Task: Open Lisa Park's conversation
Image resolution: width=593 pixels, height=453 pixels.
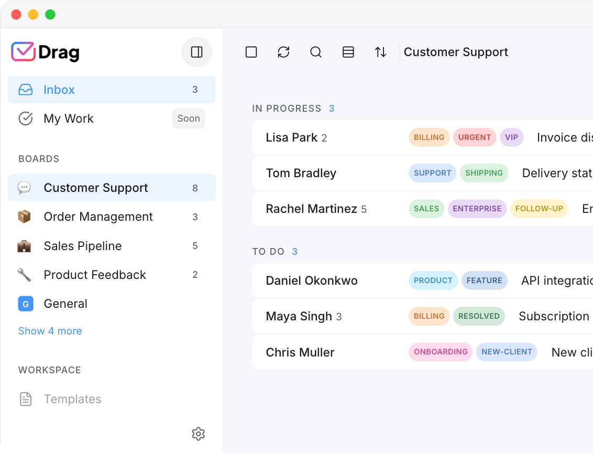Action: (422, 137)
